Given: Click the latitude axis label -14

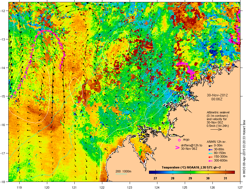Looking at the screenshot, I should pyautogui.click(x=3, y=68).
